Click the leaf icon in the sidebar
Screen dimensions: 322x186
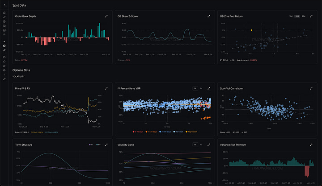pyautogui.click(x=4, y=50)
